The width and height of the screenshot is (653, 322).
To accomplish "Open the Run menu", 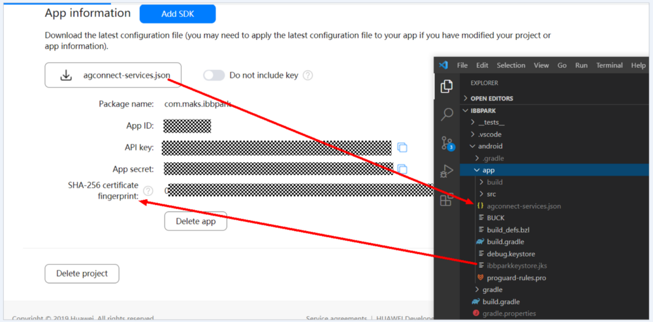I will [581, 65].
